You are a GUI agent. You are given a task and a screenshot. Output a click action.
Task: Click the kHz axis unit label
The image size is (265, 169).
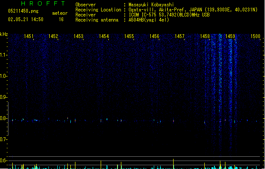4,34
